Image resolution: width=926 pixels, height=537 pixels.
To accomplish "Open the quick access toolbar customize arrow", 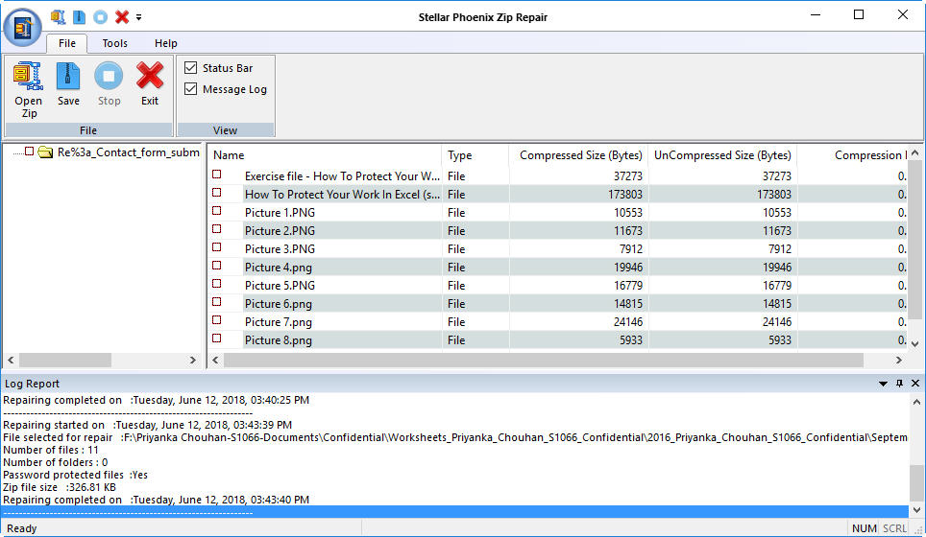I will (138, 17).
